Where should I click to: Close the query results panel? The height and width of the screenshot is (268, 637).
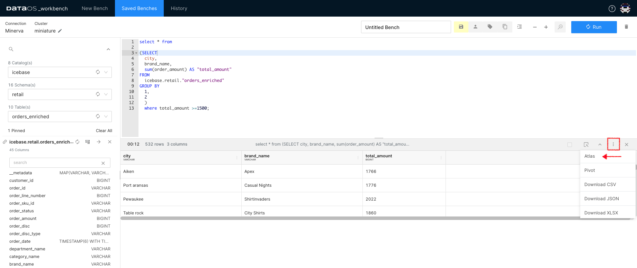627,145
